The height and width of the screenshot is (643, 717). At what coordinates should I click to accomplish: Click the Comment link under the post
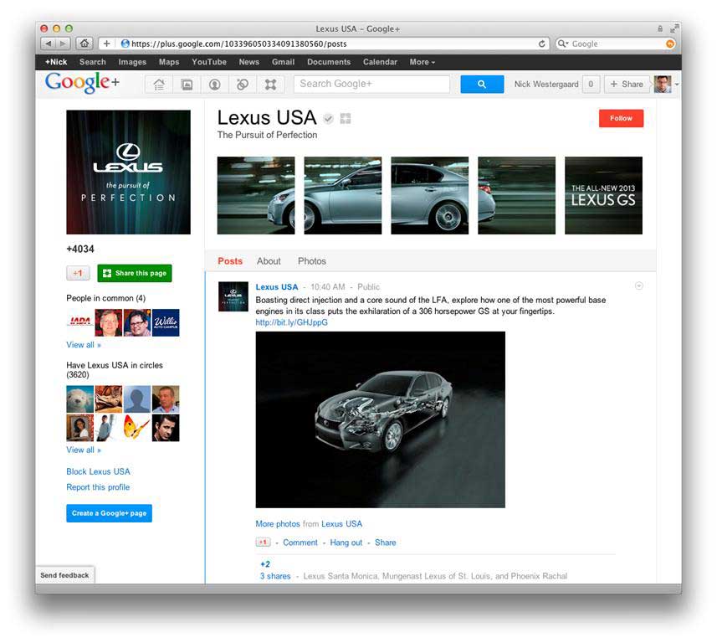click(x=300, y=543)
